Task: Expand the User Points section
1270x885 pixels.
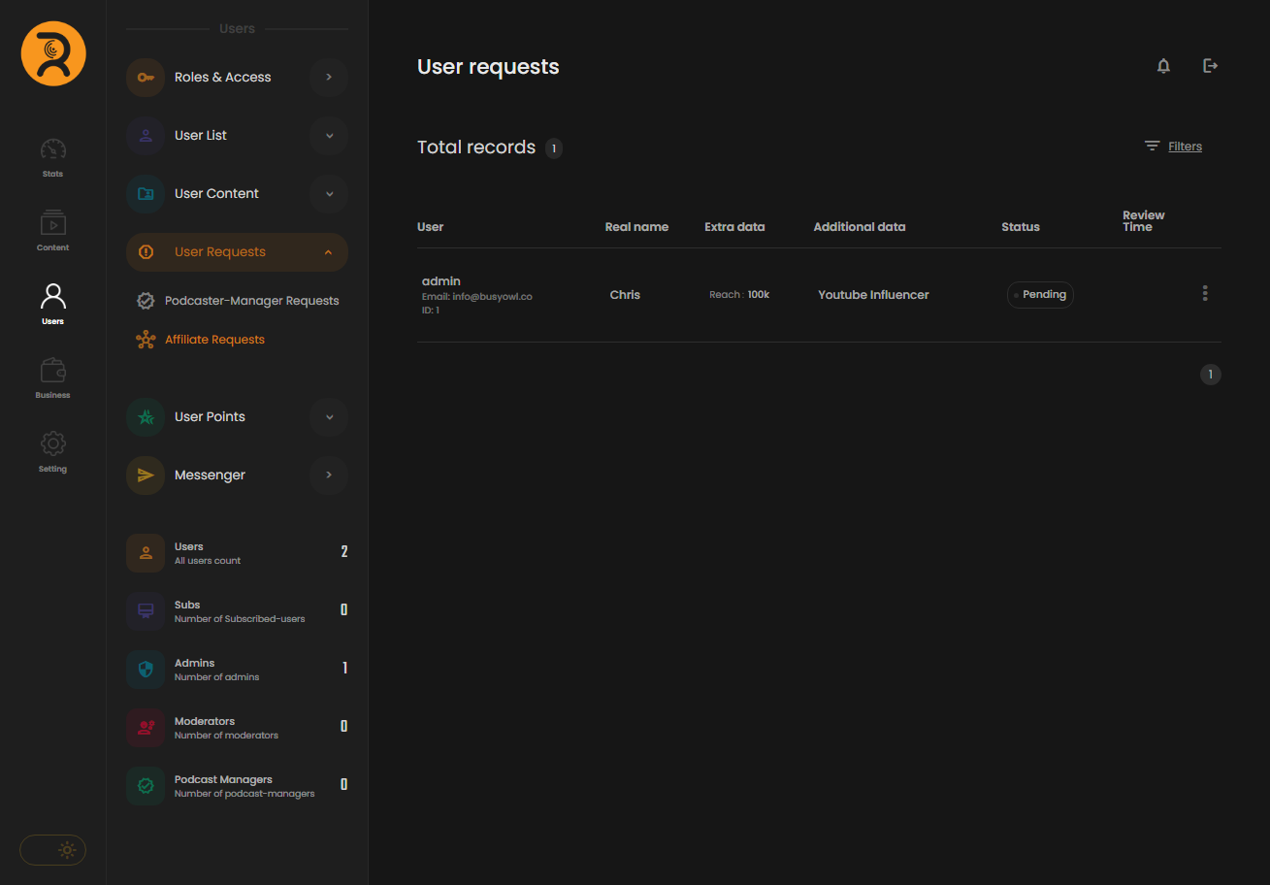Action: (329, 417)
